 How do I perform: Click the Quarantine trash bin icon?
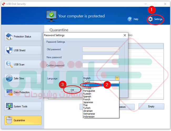(9, 120)
